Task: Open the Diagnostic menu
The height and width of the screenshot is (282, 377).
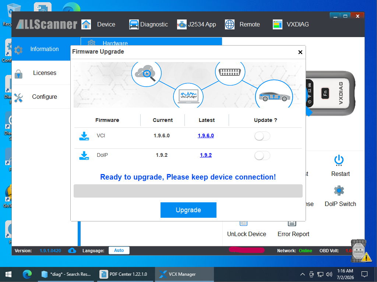Action: tap(154, 25)
